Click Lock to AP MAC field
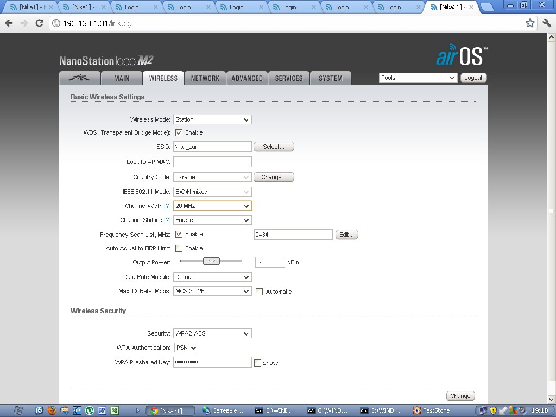 [212, 162]
